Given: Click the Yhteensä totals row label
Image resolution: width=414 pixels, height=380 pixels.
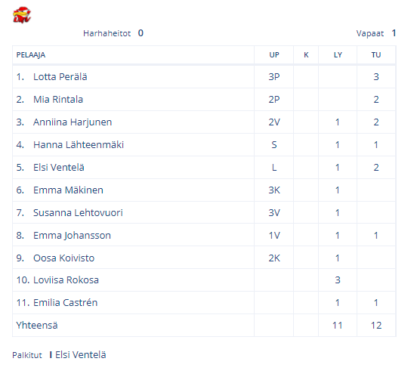Looking at the screenshot, I should [37, 326].
